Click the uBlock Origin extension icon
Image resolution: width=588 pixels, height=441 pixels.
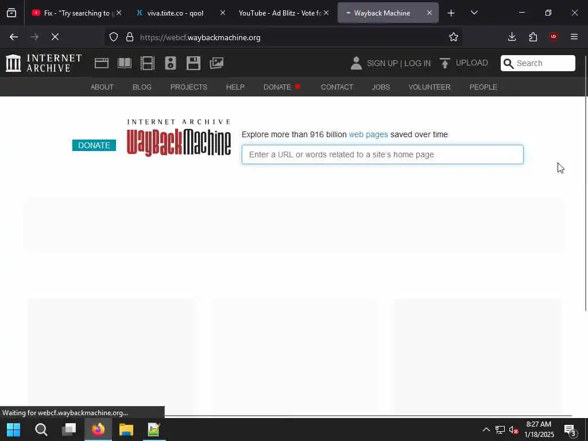(554, 37)
